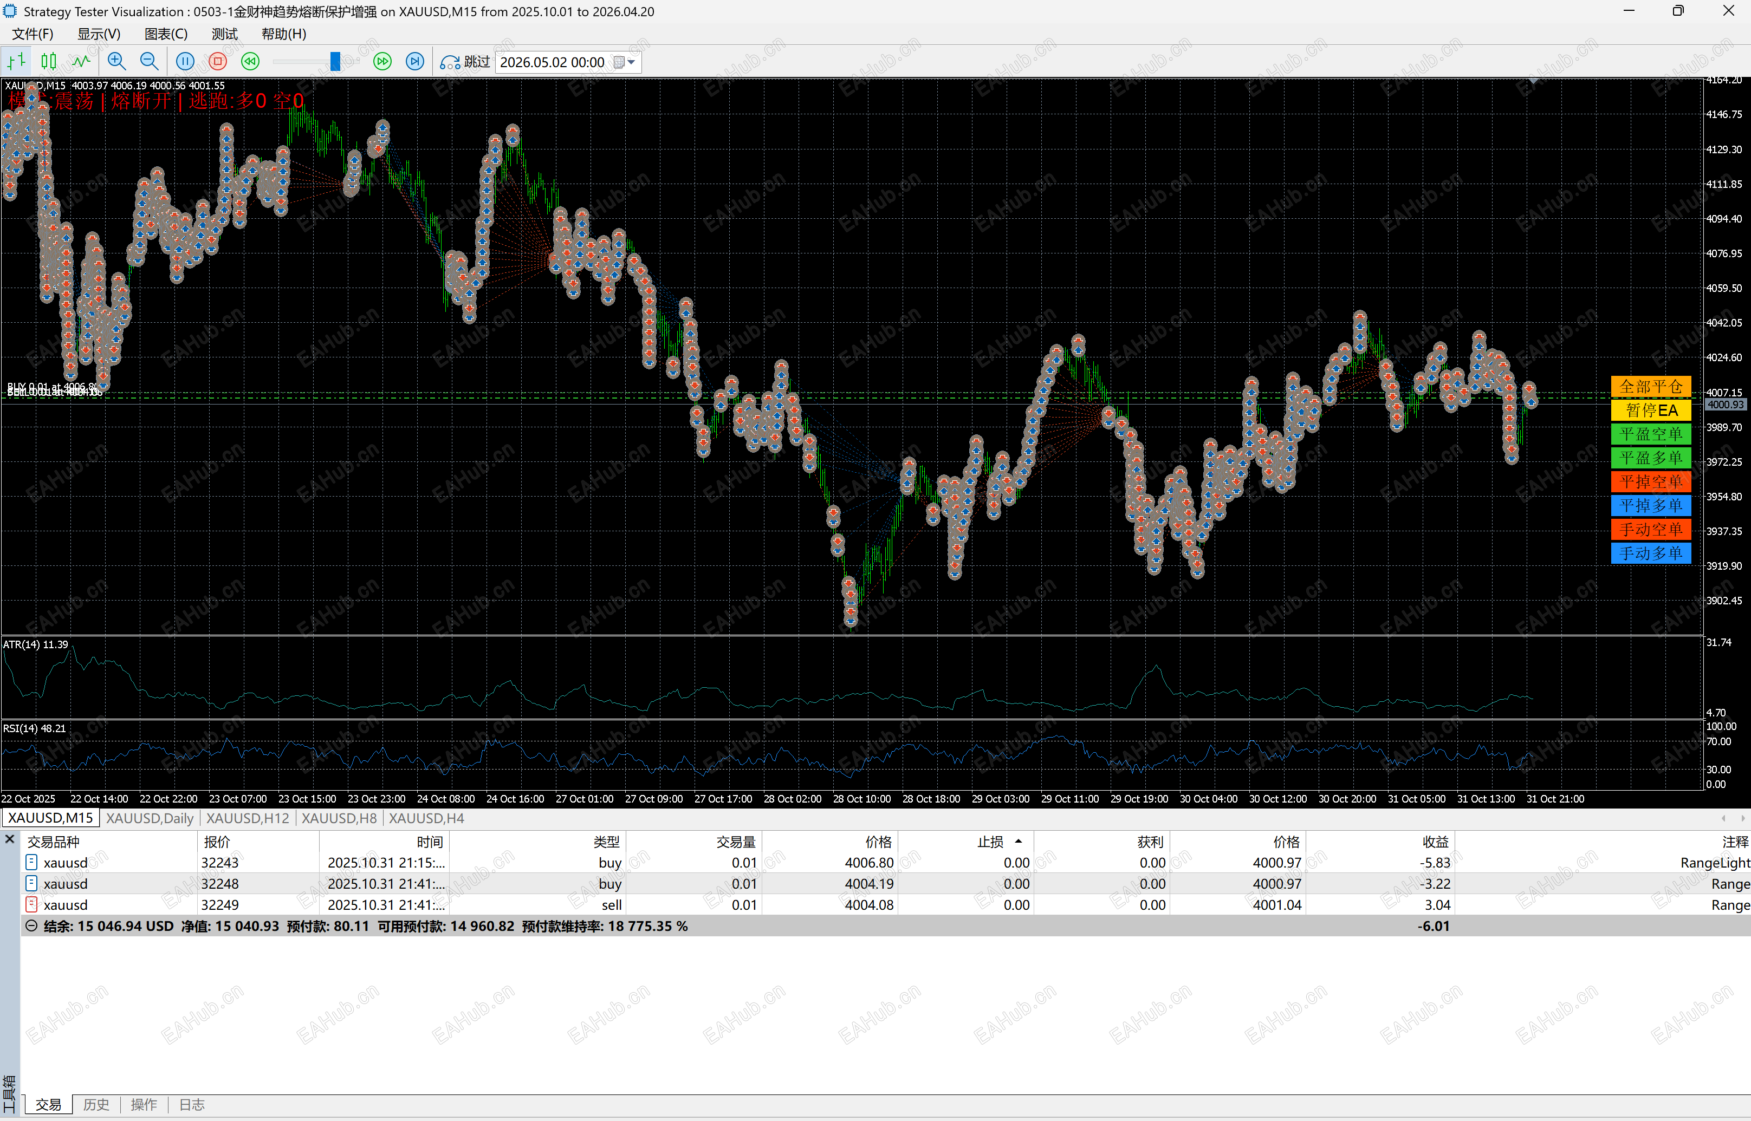
Task: Click the 手动多单 manual buy button
Action: (1651, 552)
